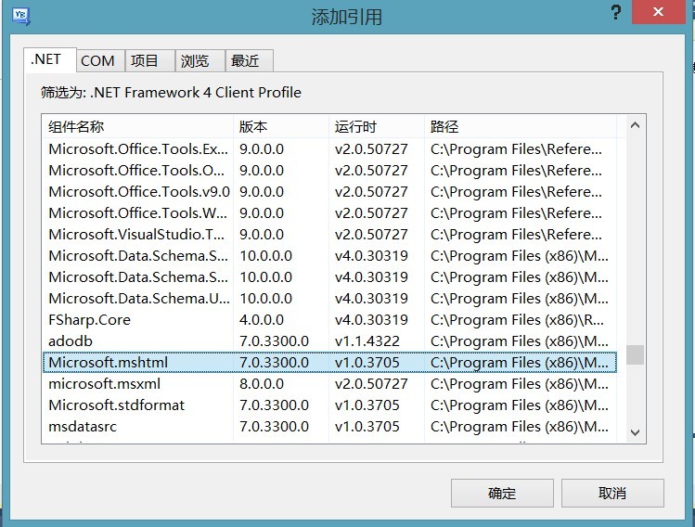Image resolution: width=695 pixels, height=527 pixels.
Task: Select the microsoft.msxml component
Action: point(329,384)
